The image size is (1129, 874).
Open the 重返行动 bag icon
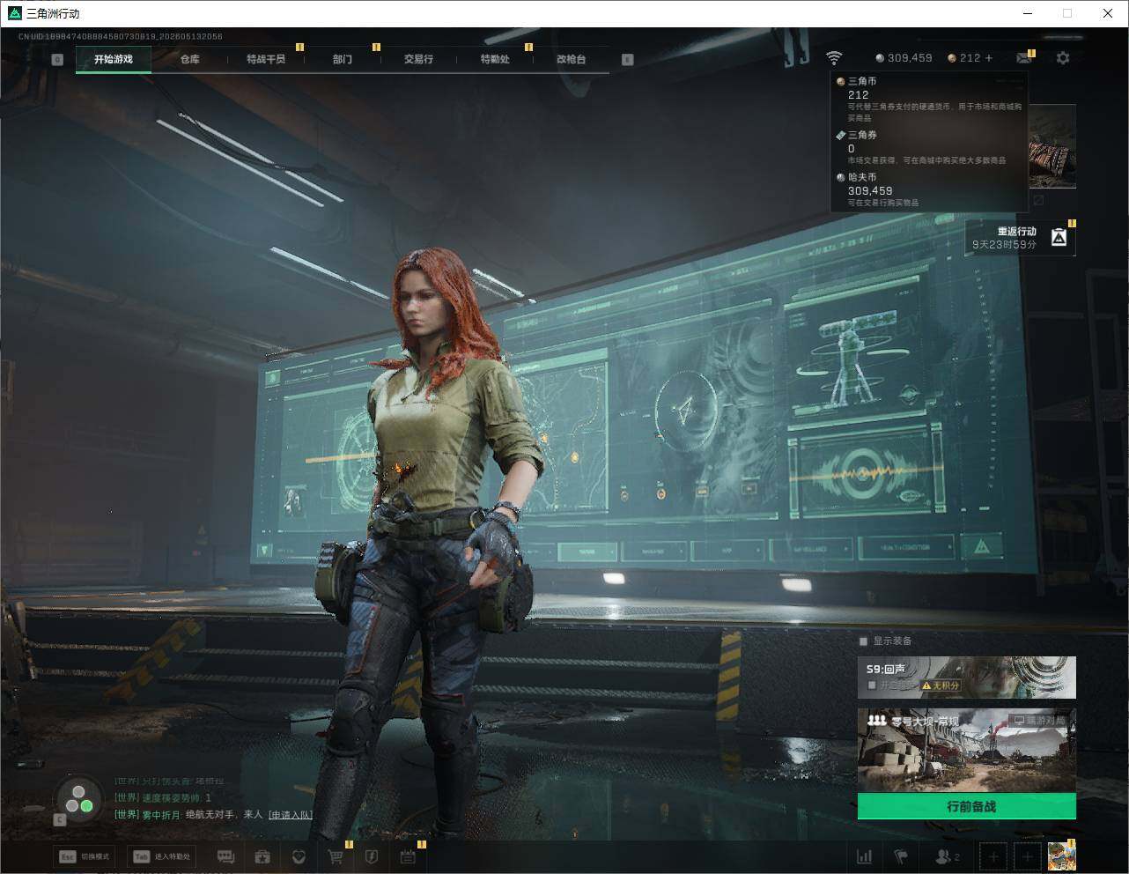[x=1059, y=237]
